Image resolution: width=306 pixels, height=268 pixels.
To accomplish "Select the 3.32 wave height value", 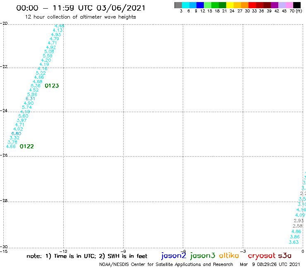I will [14, 138].
